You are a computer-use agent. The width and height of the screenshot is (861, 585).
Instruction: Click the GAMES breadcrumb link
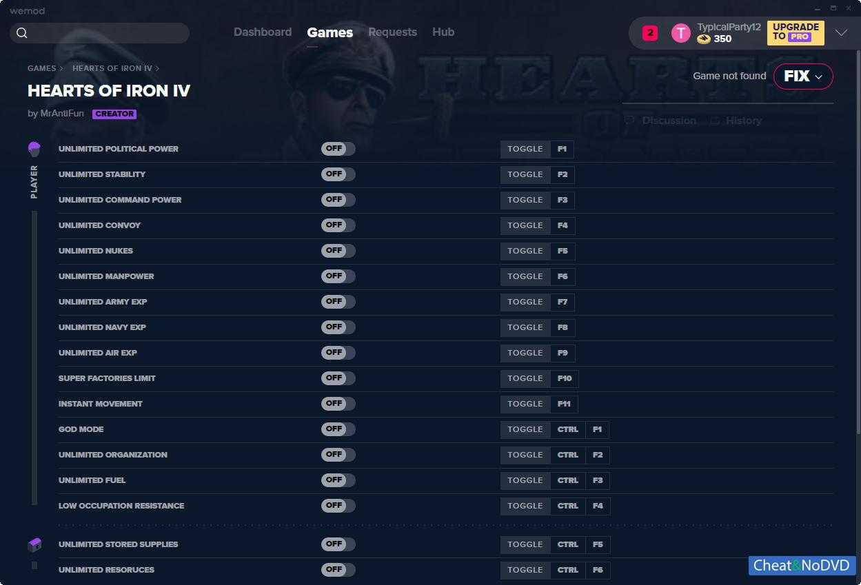click(42, 68)
